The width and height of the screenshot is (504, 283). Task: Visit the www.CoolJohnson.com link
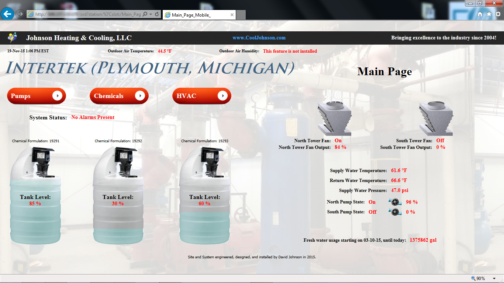(259, 38)
